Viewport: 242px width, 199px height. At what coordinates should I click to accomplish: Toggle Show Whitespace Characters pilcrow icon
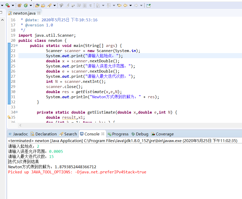[x=91, y=6]
